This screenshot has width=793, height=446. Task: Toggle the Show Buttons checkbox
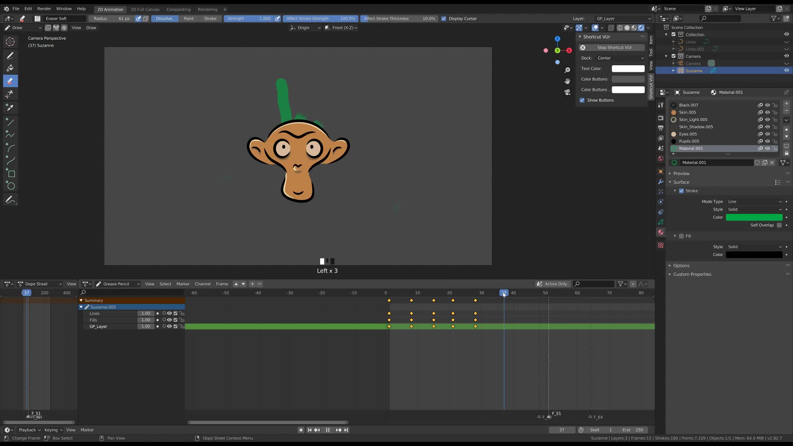(x=582, y=100)
